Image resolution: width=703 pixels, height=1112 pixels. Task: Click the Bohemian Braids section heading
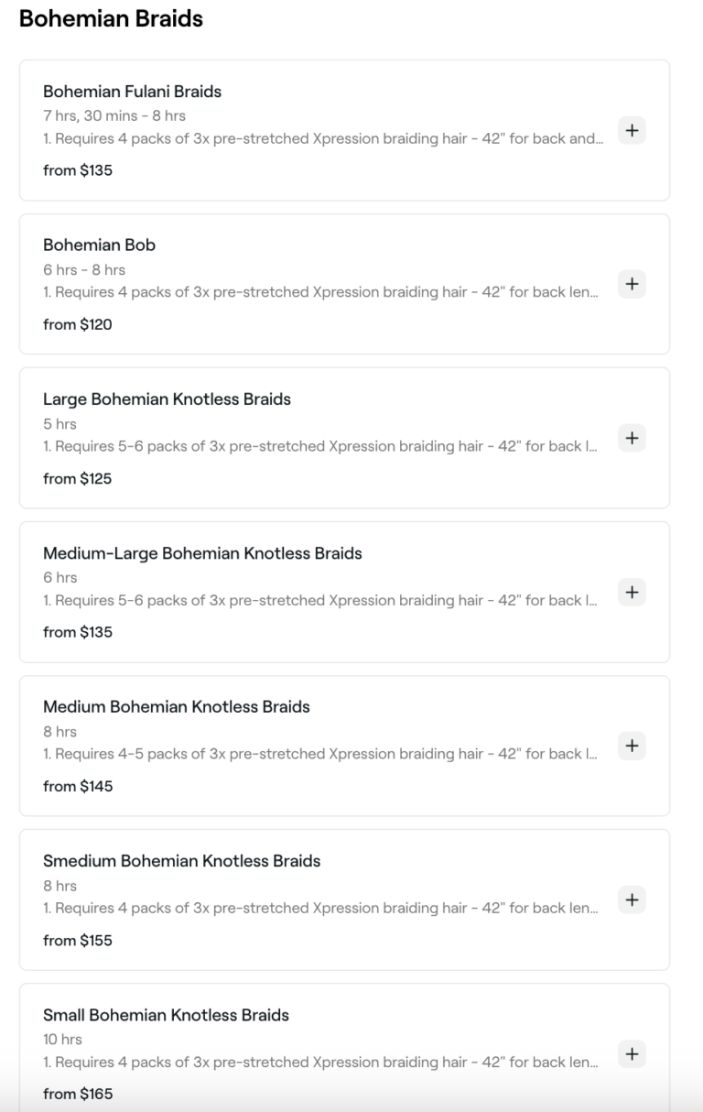111,19
